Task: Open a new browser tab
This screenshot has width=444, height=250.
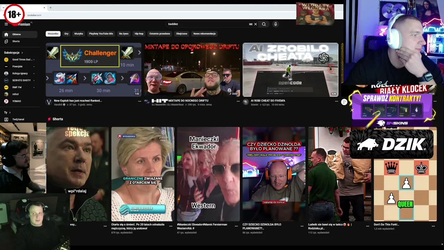Action: tap(50, 8)
